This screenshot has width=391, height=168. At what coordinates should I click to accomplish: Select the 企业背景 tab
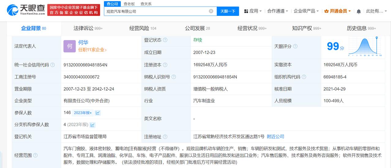(x=33, y=28)
